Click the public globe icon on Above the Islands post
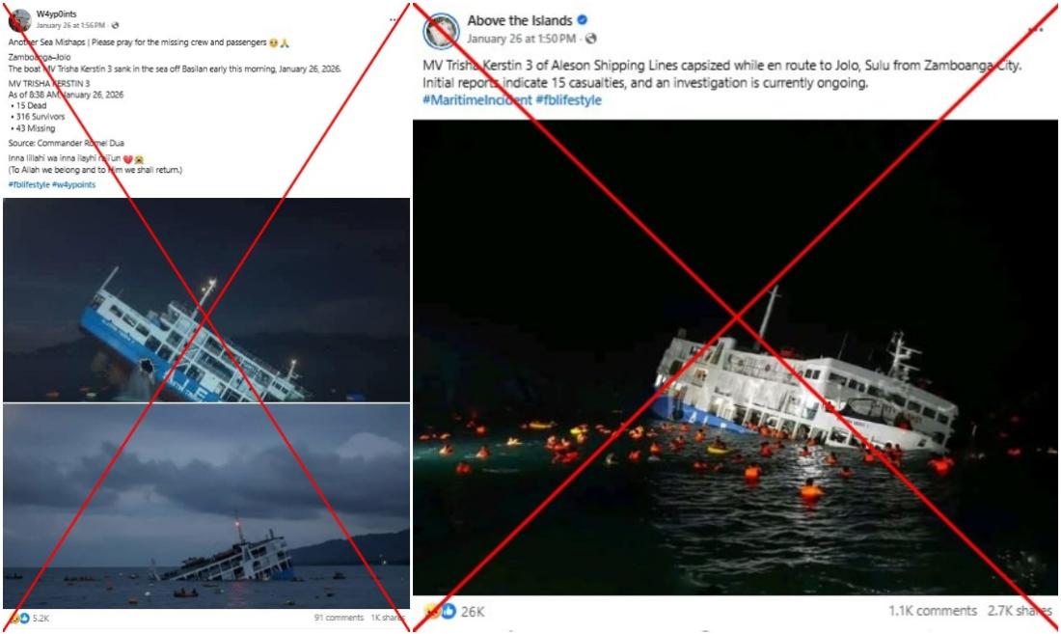 pyautogui.click(x=590, y=39)
